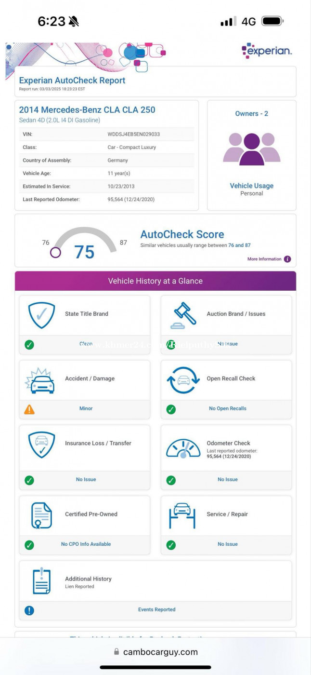Click green checkmark under Insurance Loss / Transfer
Image resolution: width=311 pixels, height=675 pixels.
pyautogui.click(x=29, y=480)
